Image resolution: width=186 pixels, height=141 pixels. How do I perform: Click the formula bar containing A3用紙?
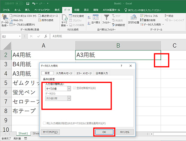coord(118,36)
